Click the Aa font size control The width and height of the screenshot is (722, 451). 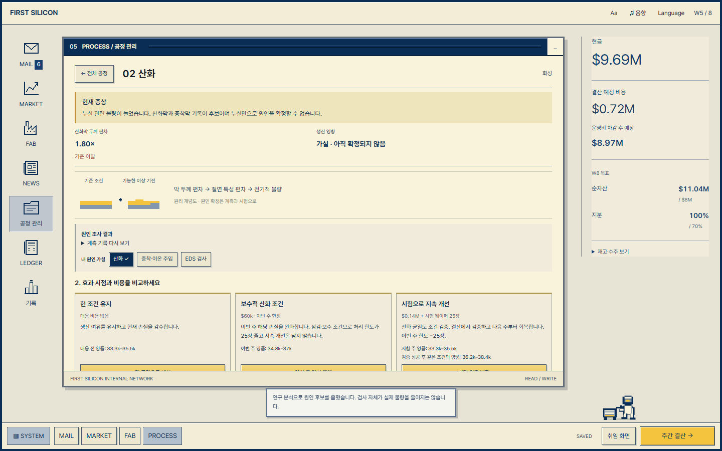pyautogui.click(x=614, y=13)
